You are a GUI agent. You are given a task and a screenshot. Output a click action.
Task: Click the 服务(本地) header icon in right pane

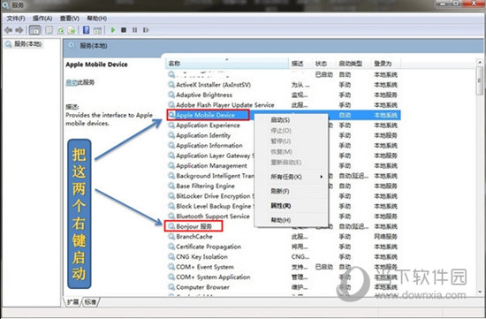point(72,46)
